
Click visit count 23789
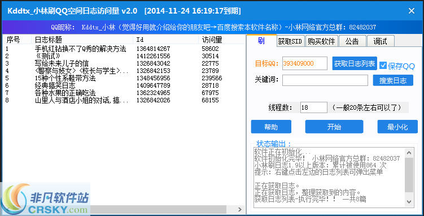(210, 71)
